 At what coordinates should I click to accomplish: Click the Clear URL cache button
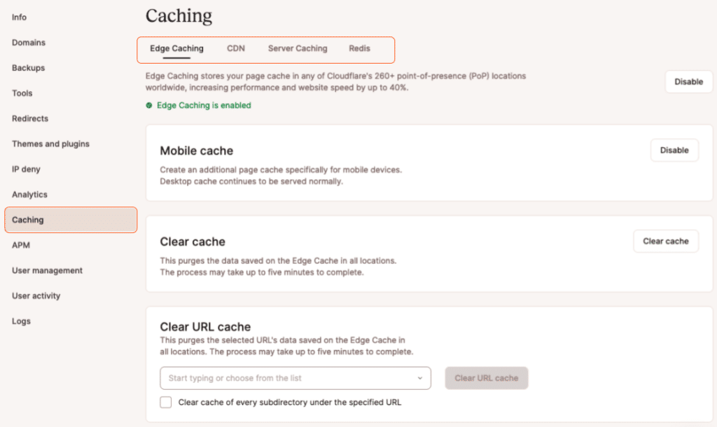(486, 378)
